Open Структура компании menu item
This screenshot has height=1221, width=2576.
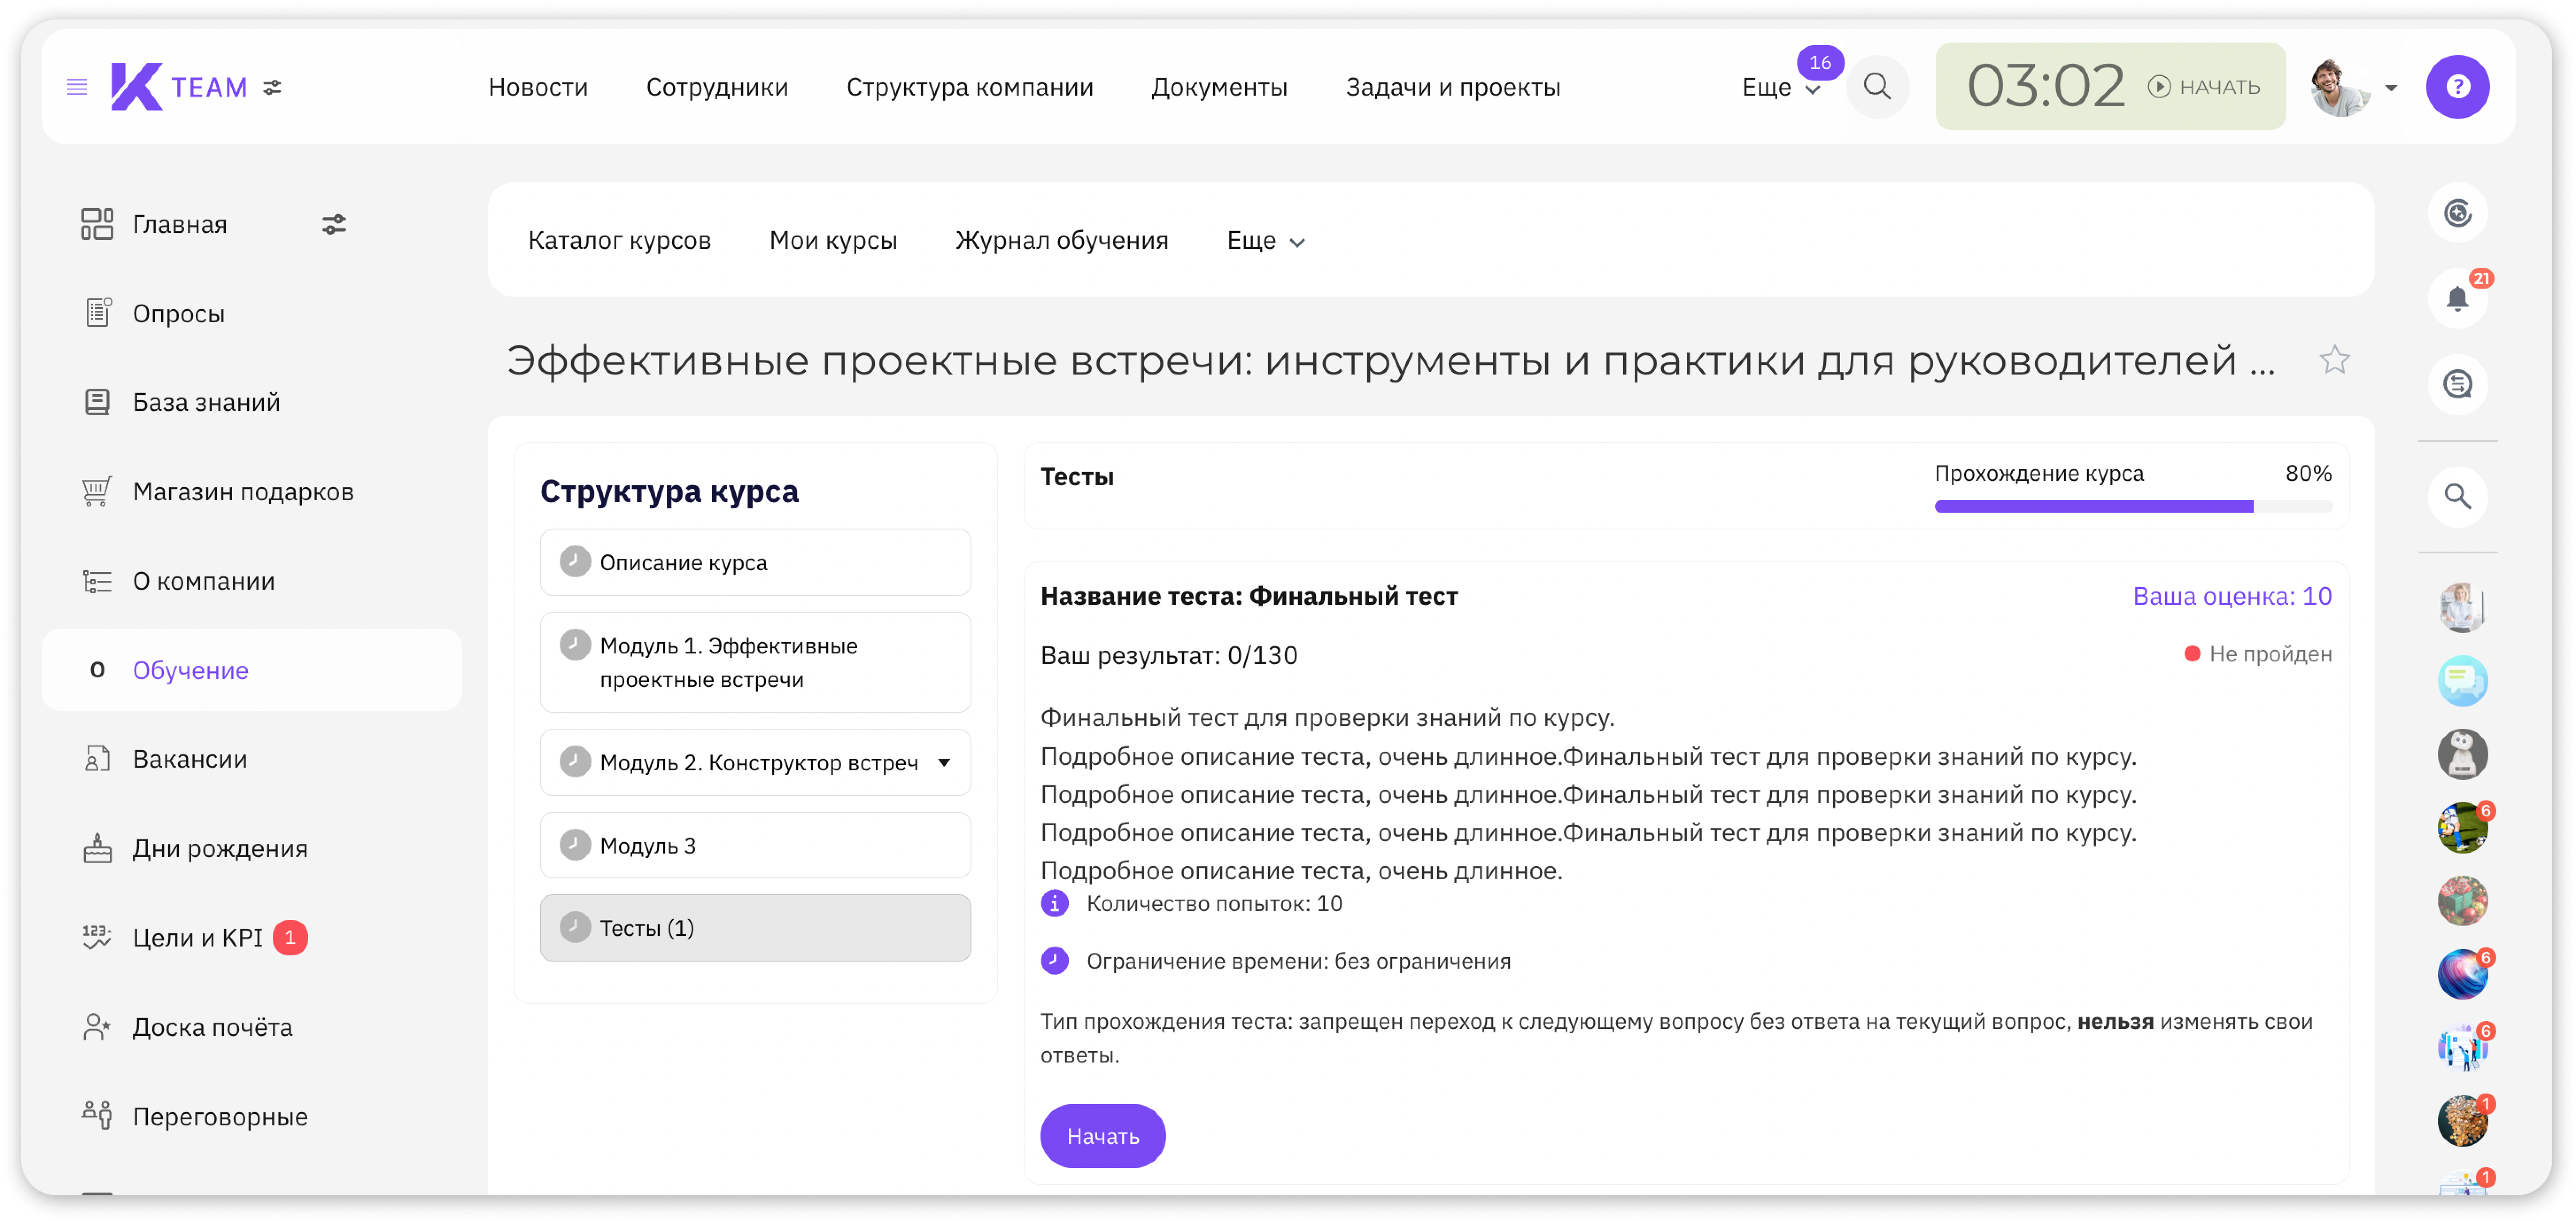[969, 87]
